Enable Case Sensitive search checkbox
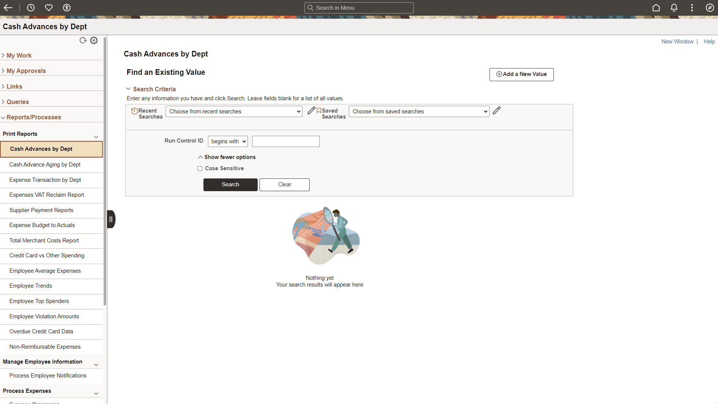718x404 pixels. 200,168
